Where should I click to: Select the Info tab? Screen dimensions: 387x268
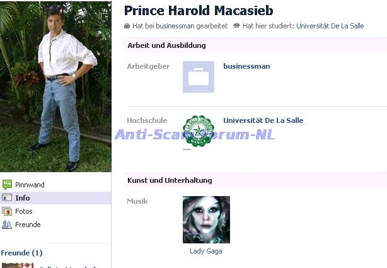click(x=23, y=198)
